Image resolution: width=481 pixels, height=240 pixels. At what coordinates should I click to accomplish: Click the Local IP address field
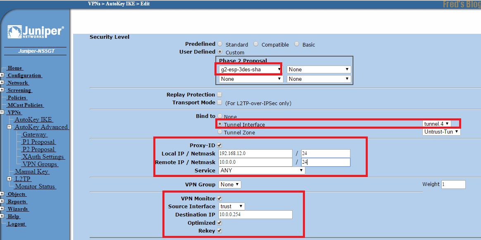[x=255, y=153]
